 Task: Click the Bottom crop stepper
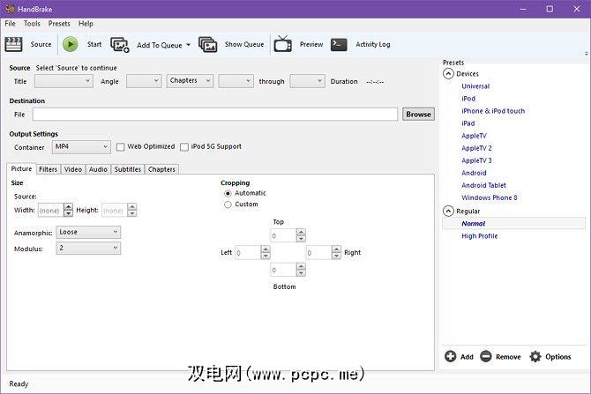[x=288, y=270]
